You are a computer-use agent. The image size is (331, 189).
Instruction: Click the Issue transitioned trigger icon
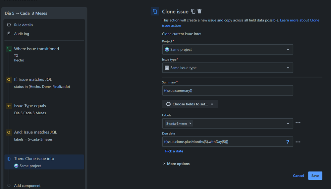click(x=9, y=49)
